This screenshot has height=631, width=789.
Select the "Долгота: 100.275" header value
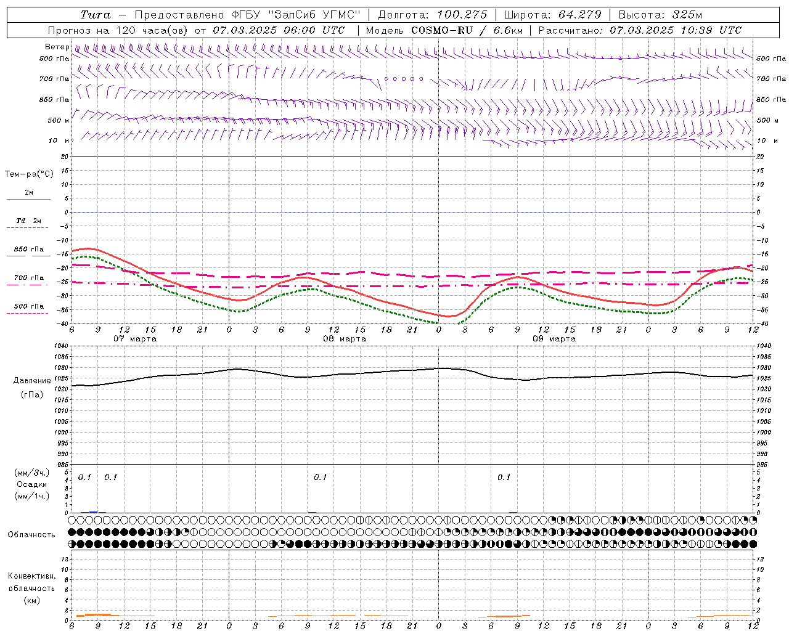point(432,15)
